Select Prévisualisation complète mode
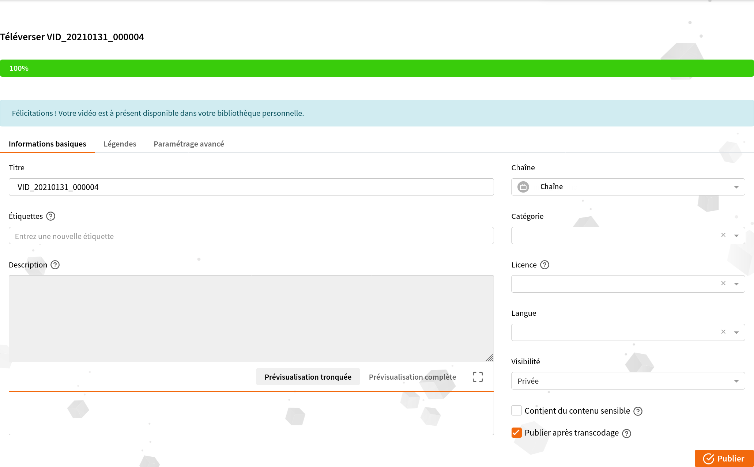Image resolution: width=754 pixels, height=467 pixels. coord(412,377)
